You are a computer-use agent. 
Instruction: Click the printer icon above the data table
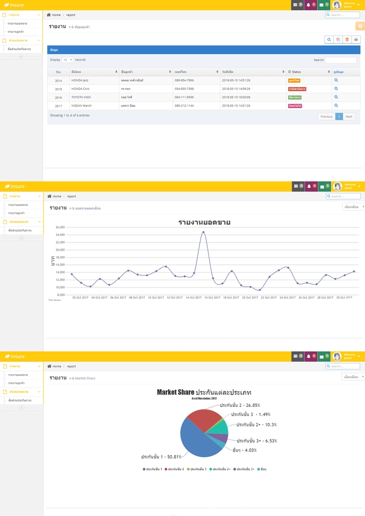(356, 39)
